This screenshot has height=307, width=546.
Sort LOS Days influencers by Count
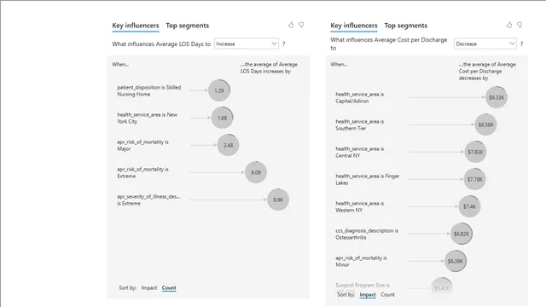coord(169,288)
